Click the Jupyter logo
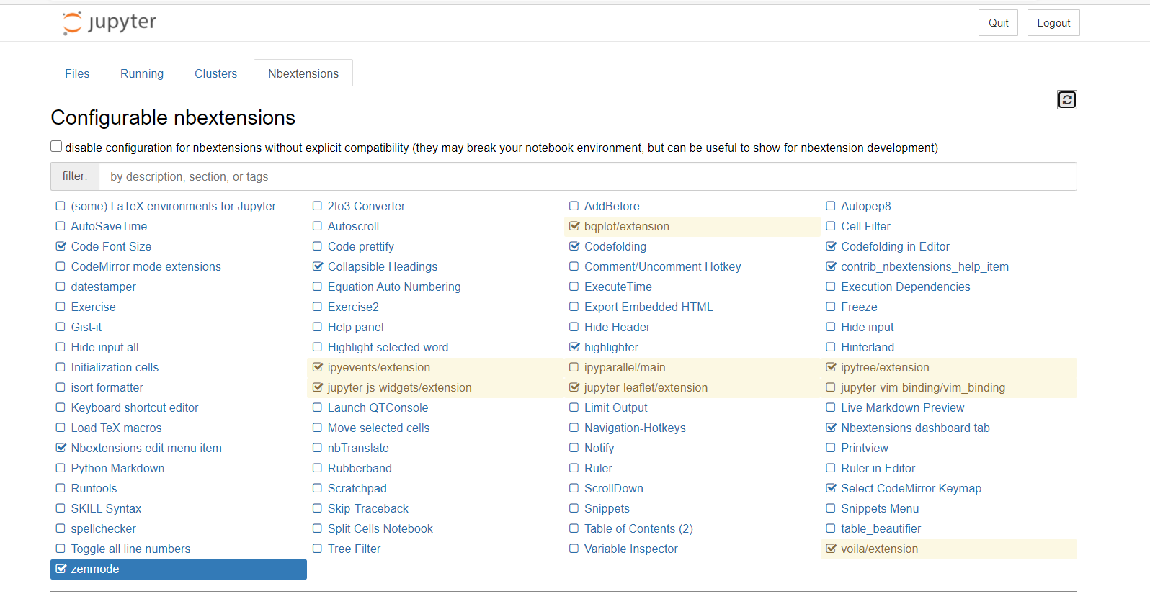The image size is (1150, 599). tap(108, 22)
